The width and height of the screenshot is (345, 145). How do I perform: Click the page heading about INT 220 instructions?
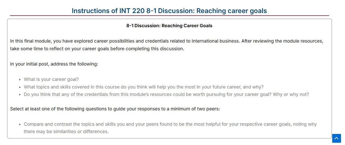[x=169, y=11]
